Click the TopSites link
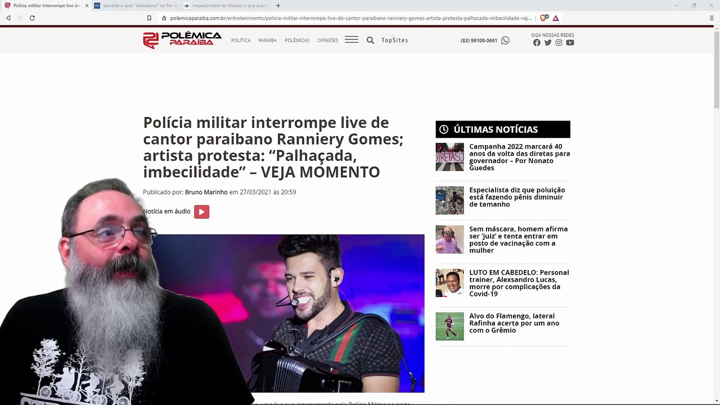Screen dimensions: 720x405 tap(395, 40)
